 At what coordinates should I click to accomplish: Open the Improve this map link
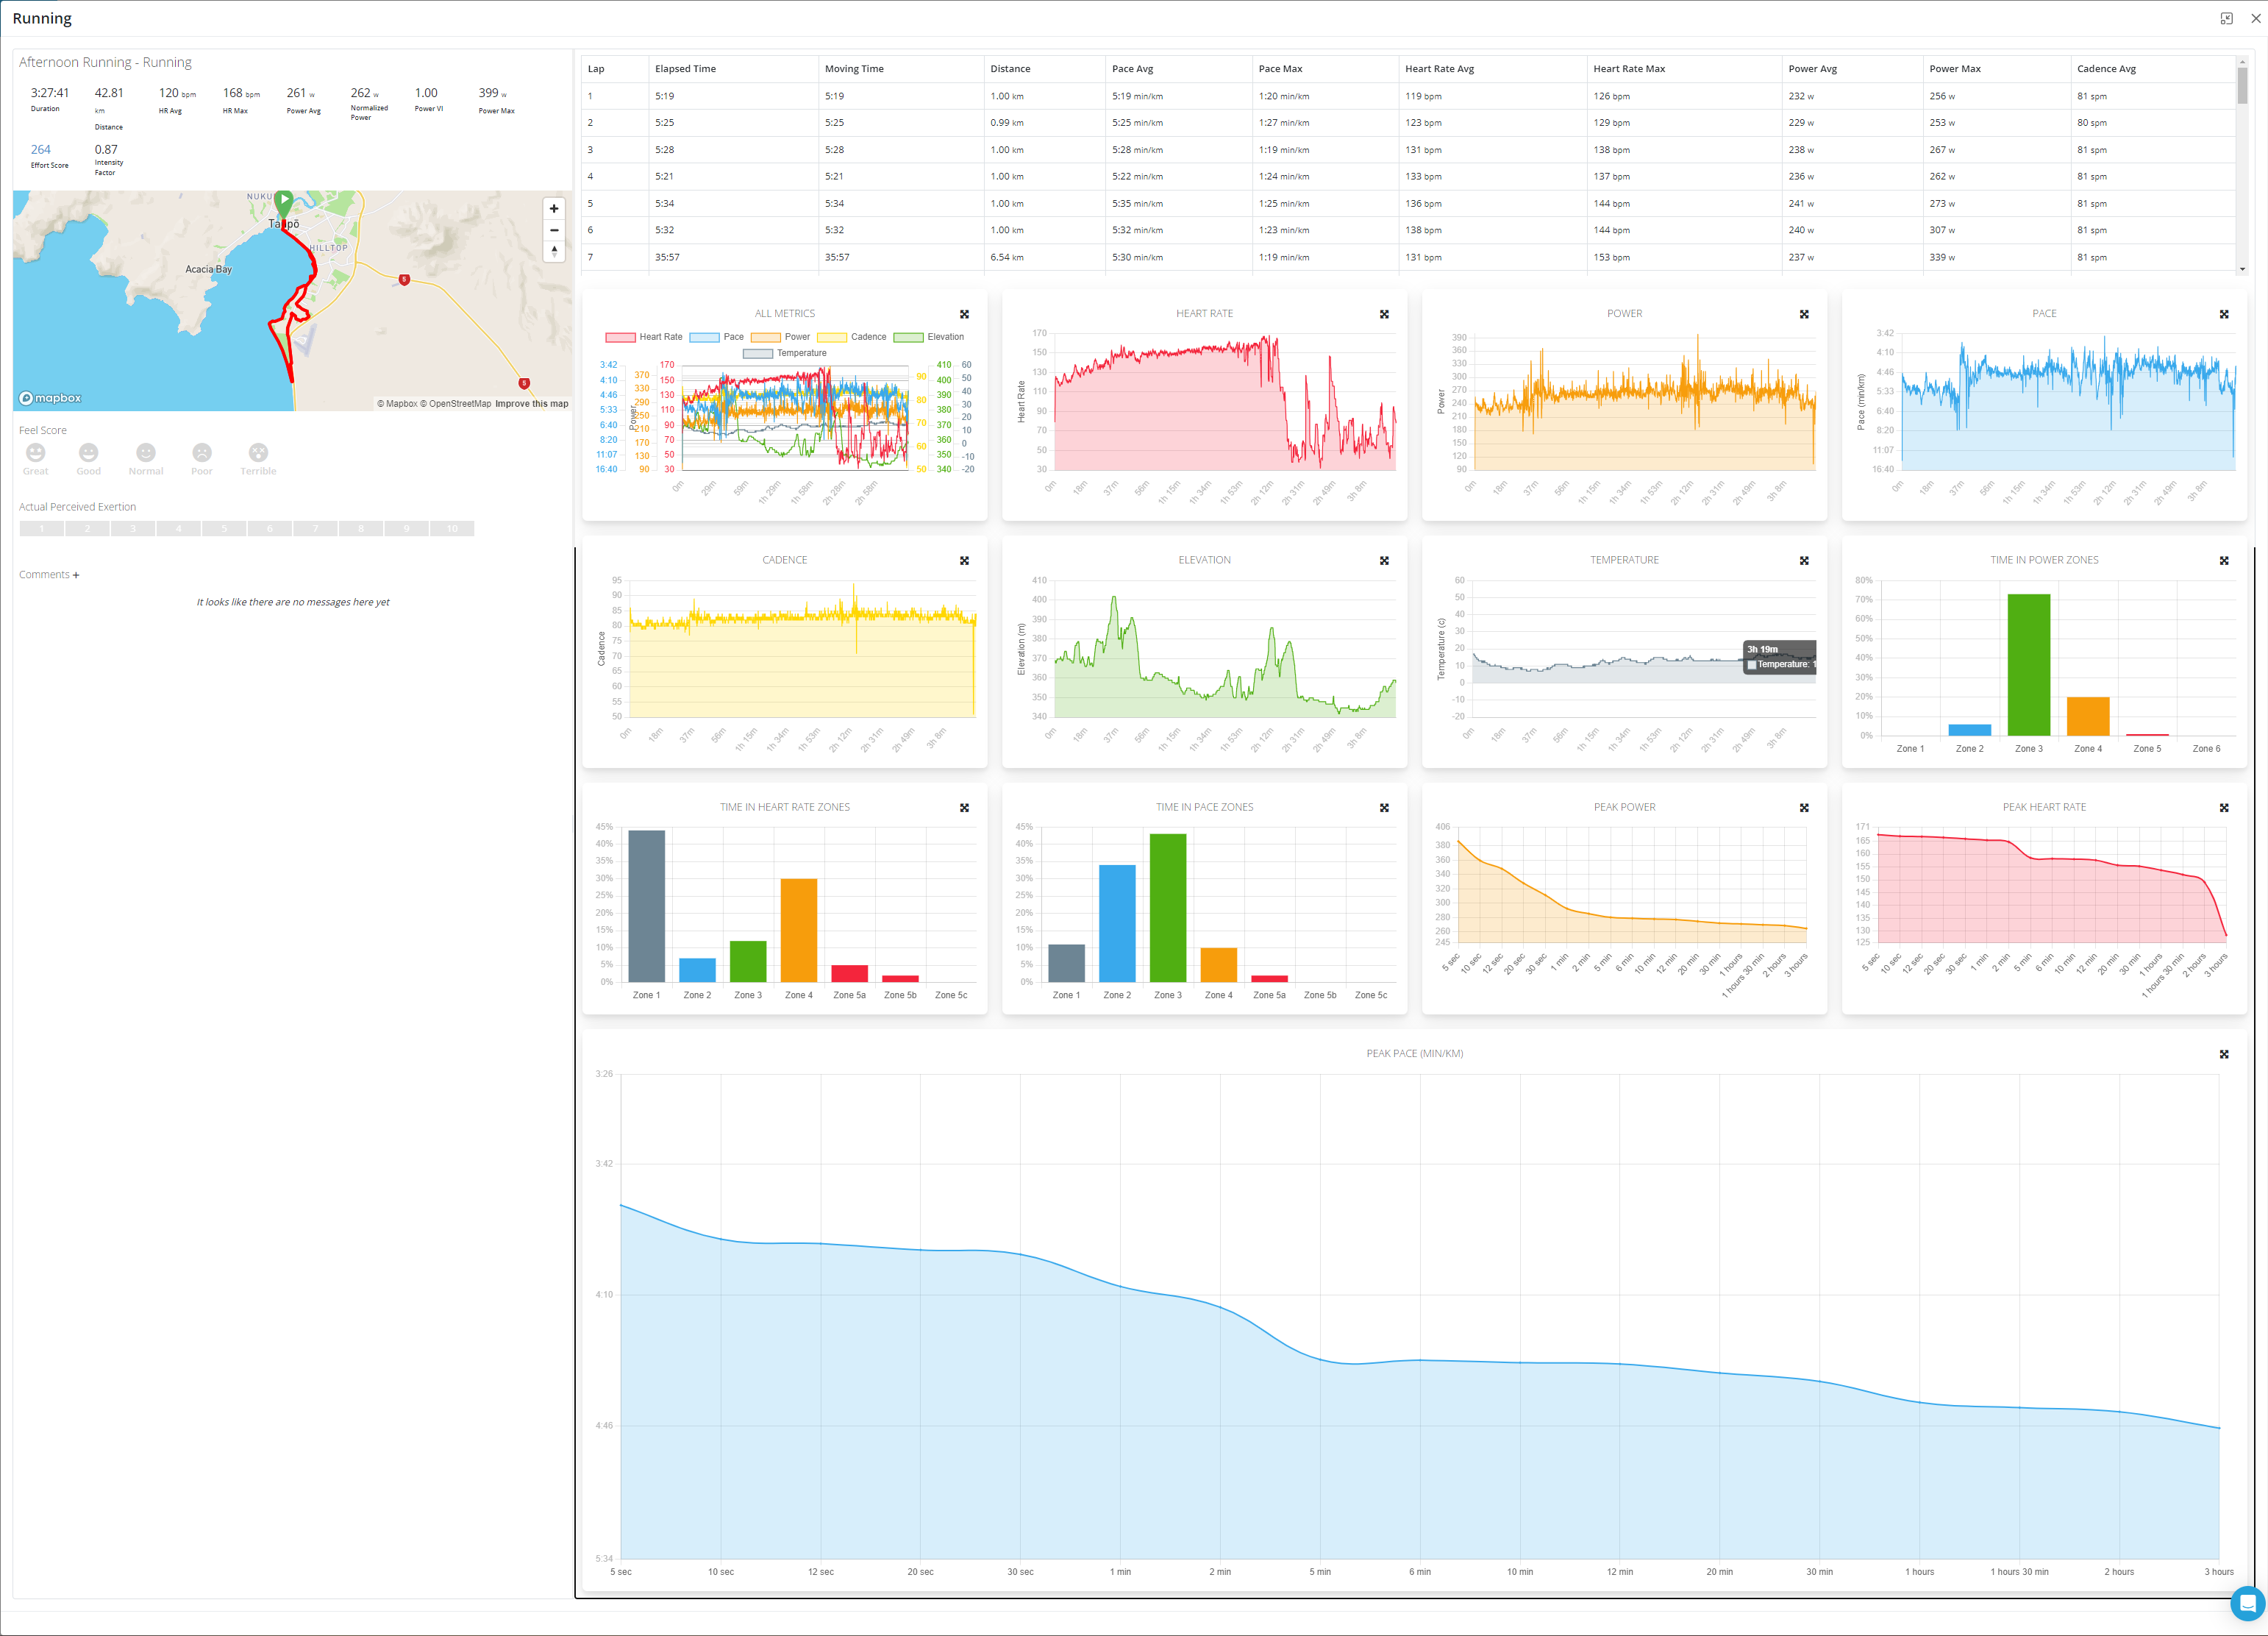(531, 404)
